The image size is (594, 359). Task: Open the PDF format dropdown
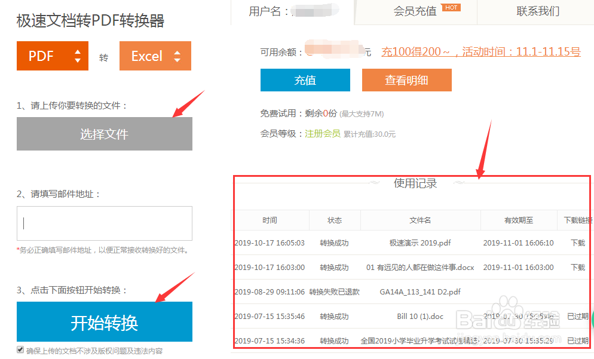(52, 56)
